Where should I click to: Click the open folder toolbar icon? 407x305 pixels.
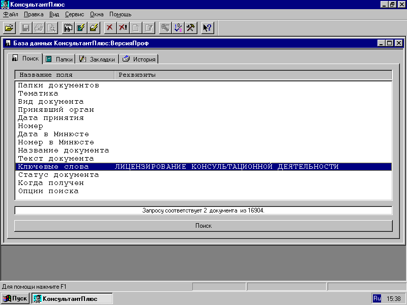[x=9, y=28]
